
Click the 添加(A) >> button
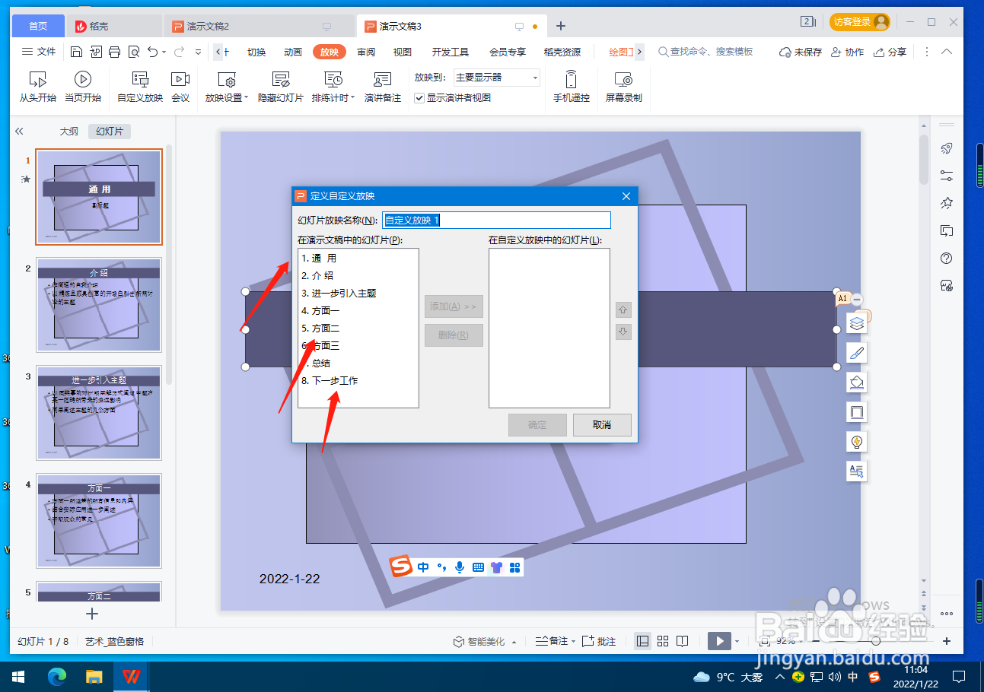click(x=454, y=306)
